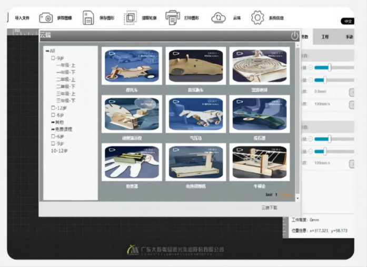Image resolution: width=367 pixels, height=267 pixels.
Task: Click the printer icon in toolbar
Action: [x=172, y=18]
